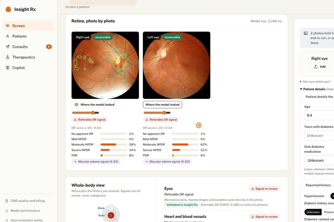The height and width of the screenshot is (222, 334).
Task: Click the red Eyes marker on body diagram
Action: (x=111, y=215)
